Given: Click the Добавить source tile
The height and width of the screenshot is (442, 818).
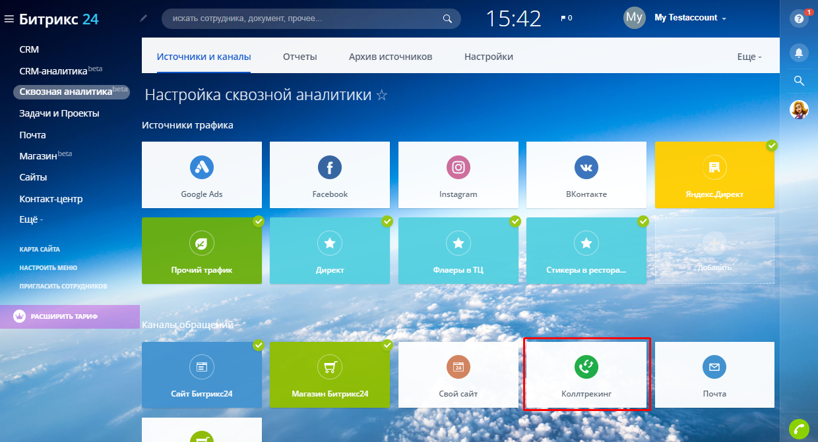Looking at the screenshot, I should pos(714,251).
